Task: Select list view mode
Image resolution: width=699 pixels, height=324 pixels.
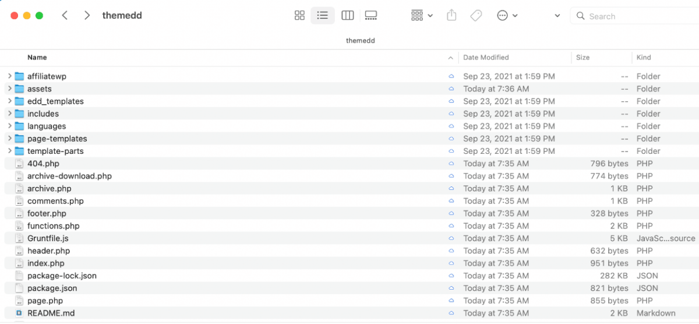Action: (x=323, y=16)
